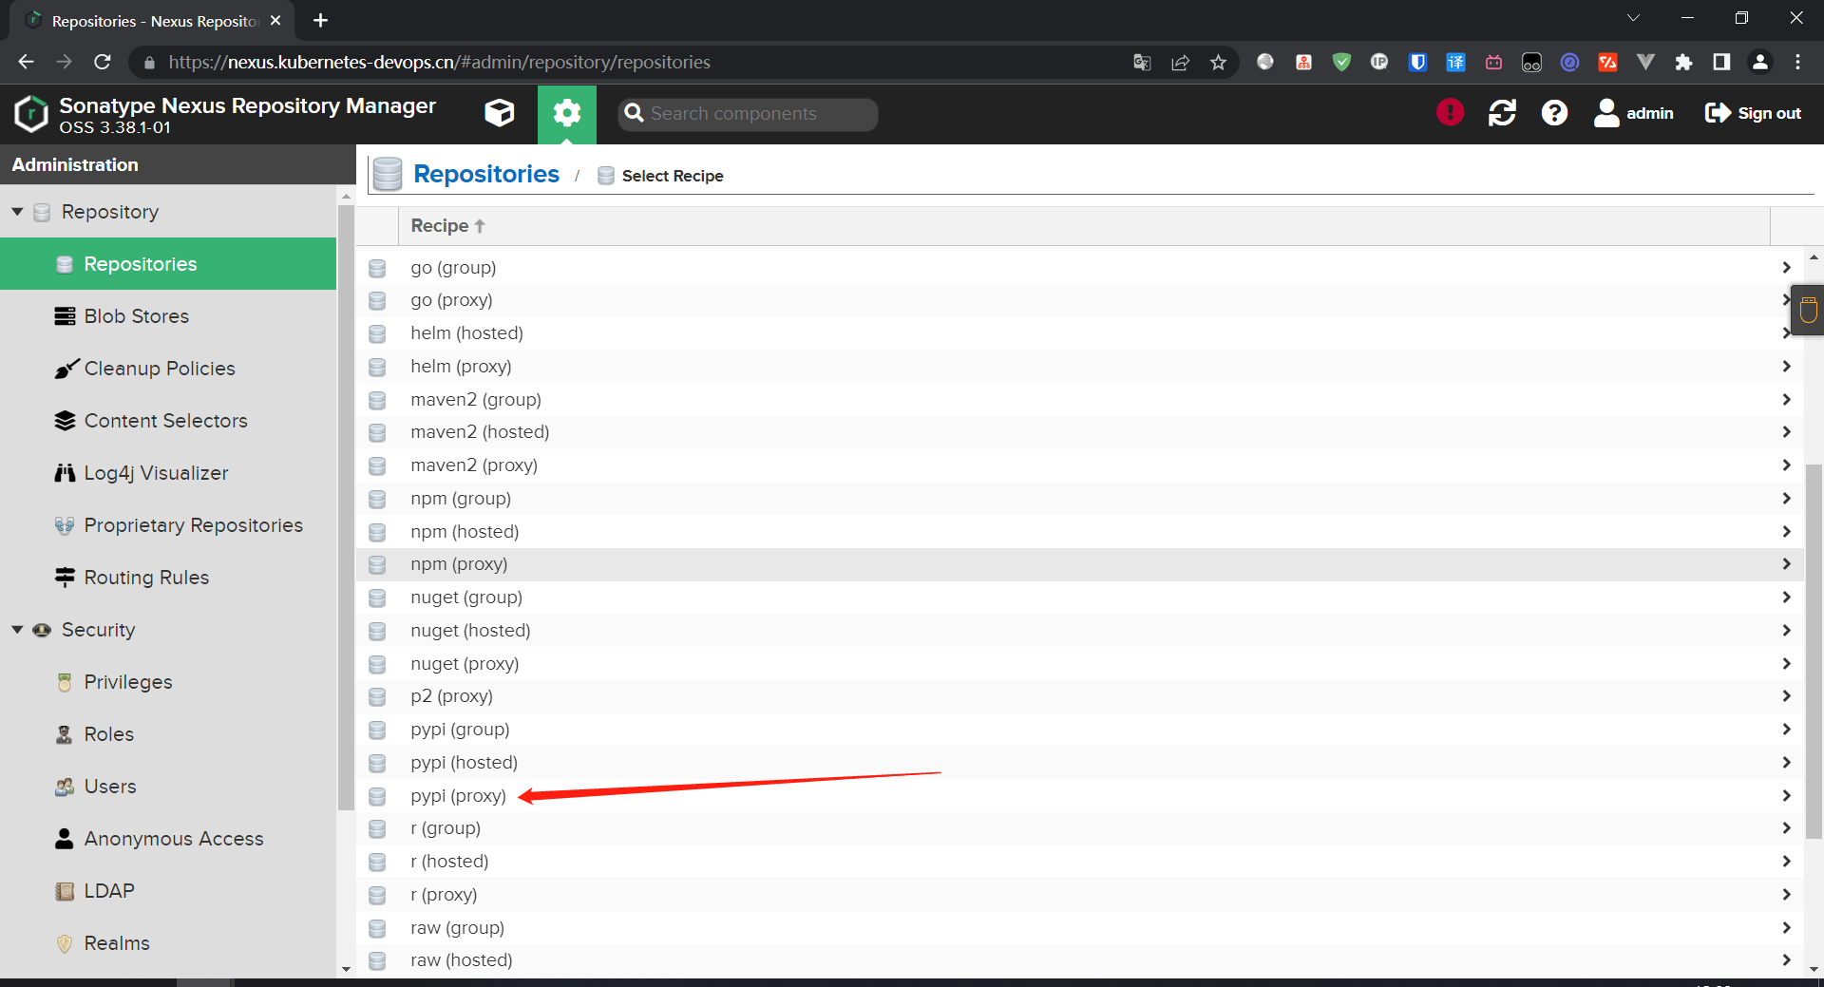Select the go (group) recipe
This screenshot has height=987, width=1824.
(1080, 268)
